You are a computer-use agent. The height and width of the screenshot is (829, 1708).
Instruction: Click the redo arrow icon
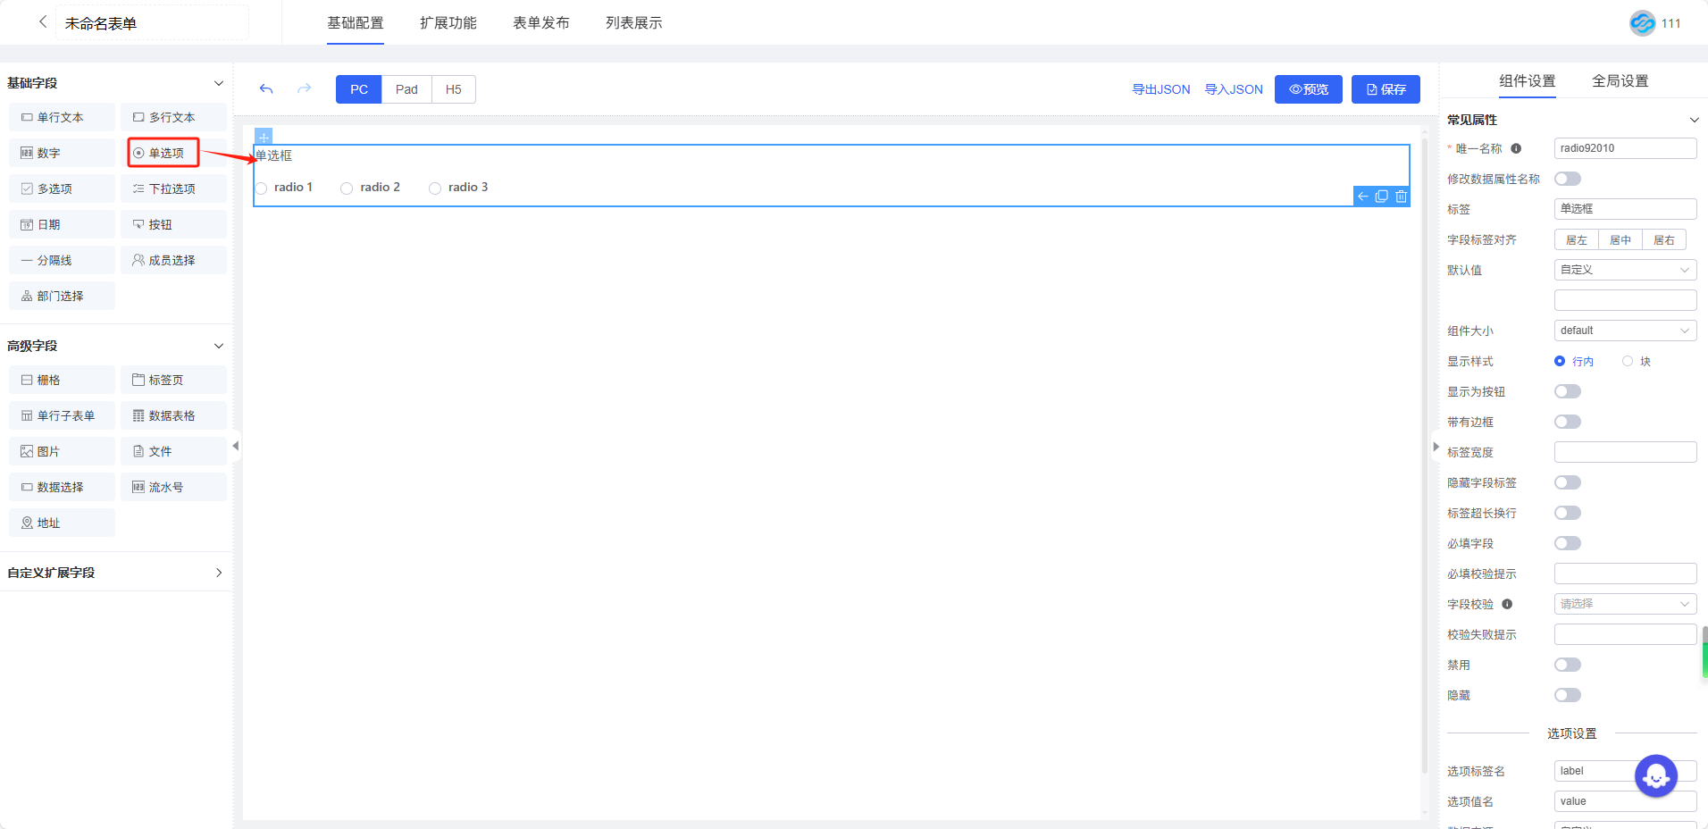pyautogui.click(x=304, y=89)
